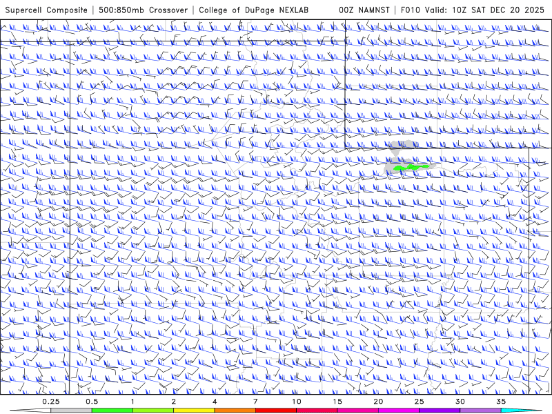Screen dimensions: 552x414
Task: Click the legend value 7
Action: click(255, 402)
